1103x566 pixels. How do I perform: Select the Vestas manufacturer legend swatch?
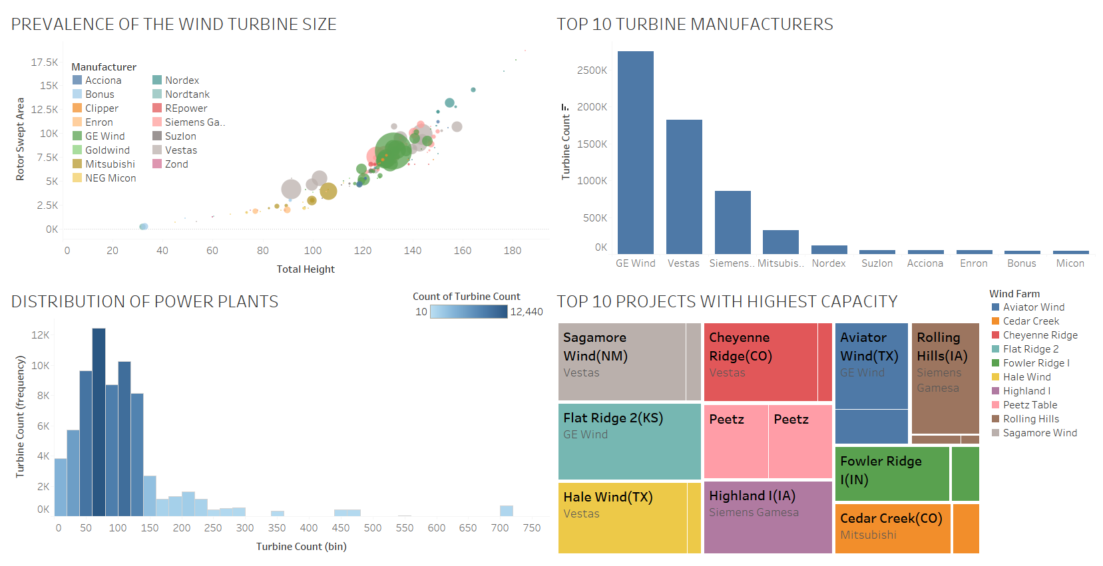[x=157, y=150]
